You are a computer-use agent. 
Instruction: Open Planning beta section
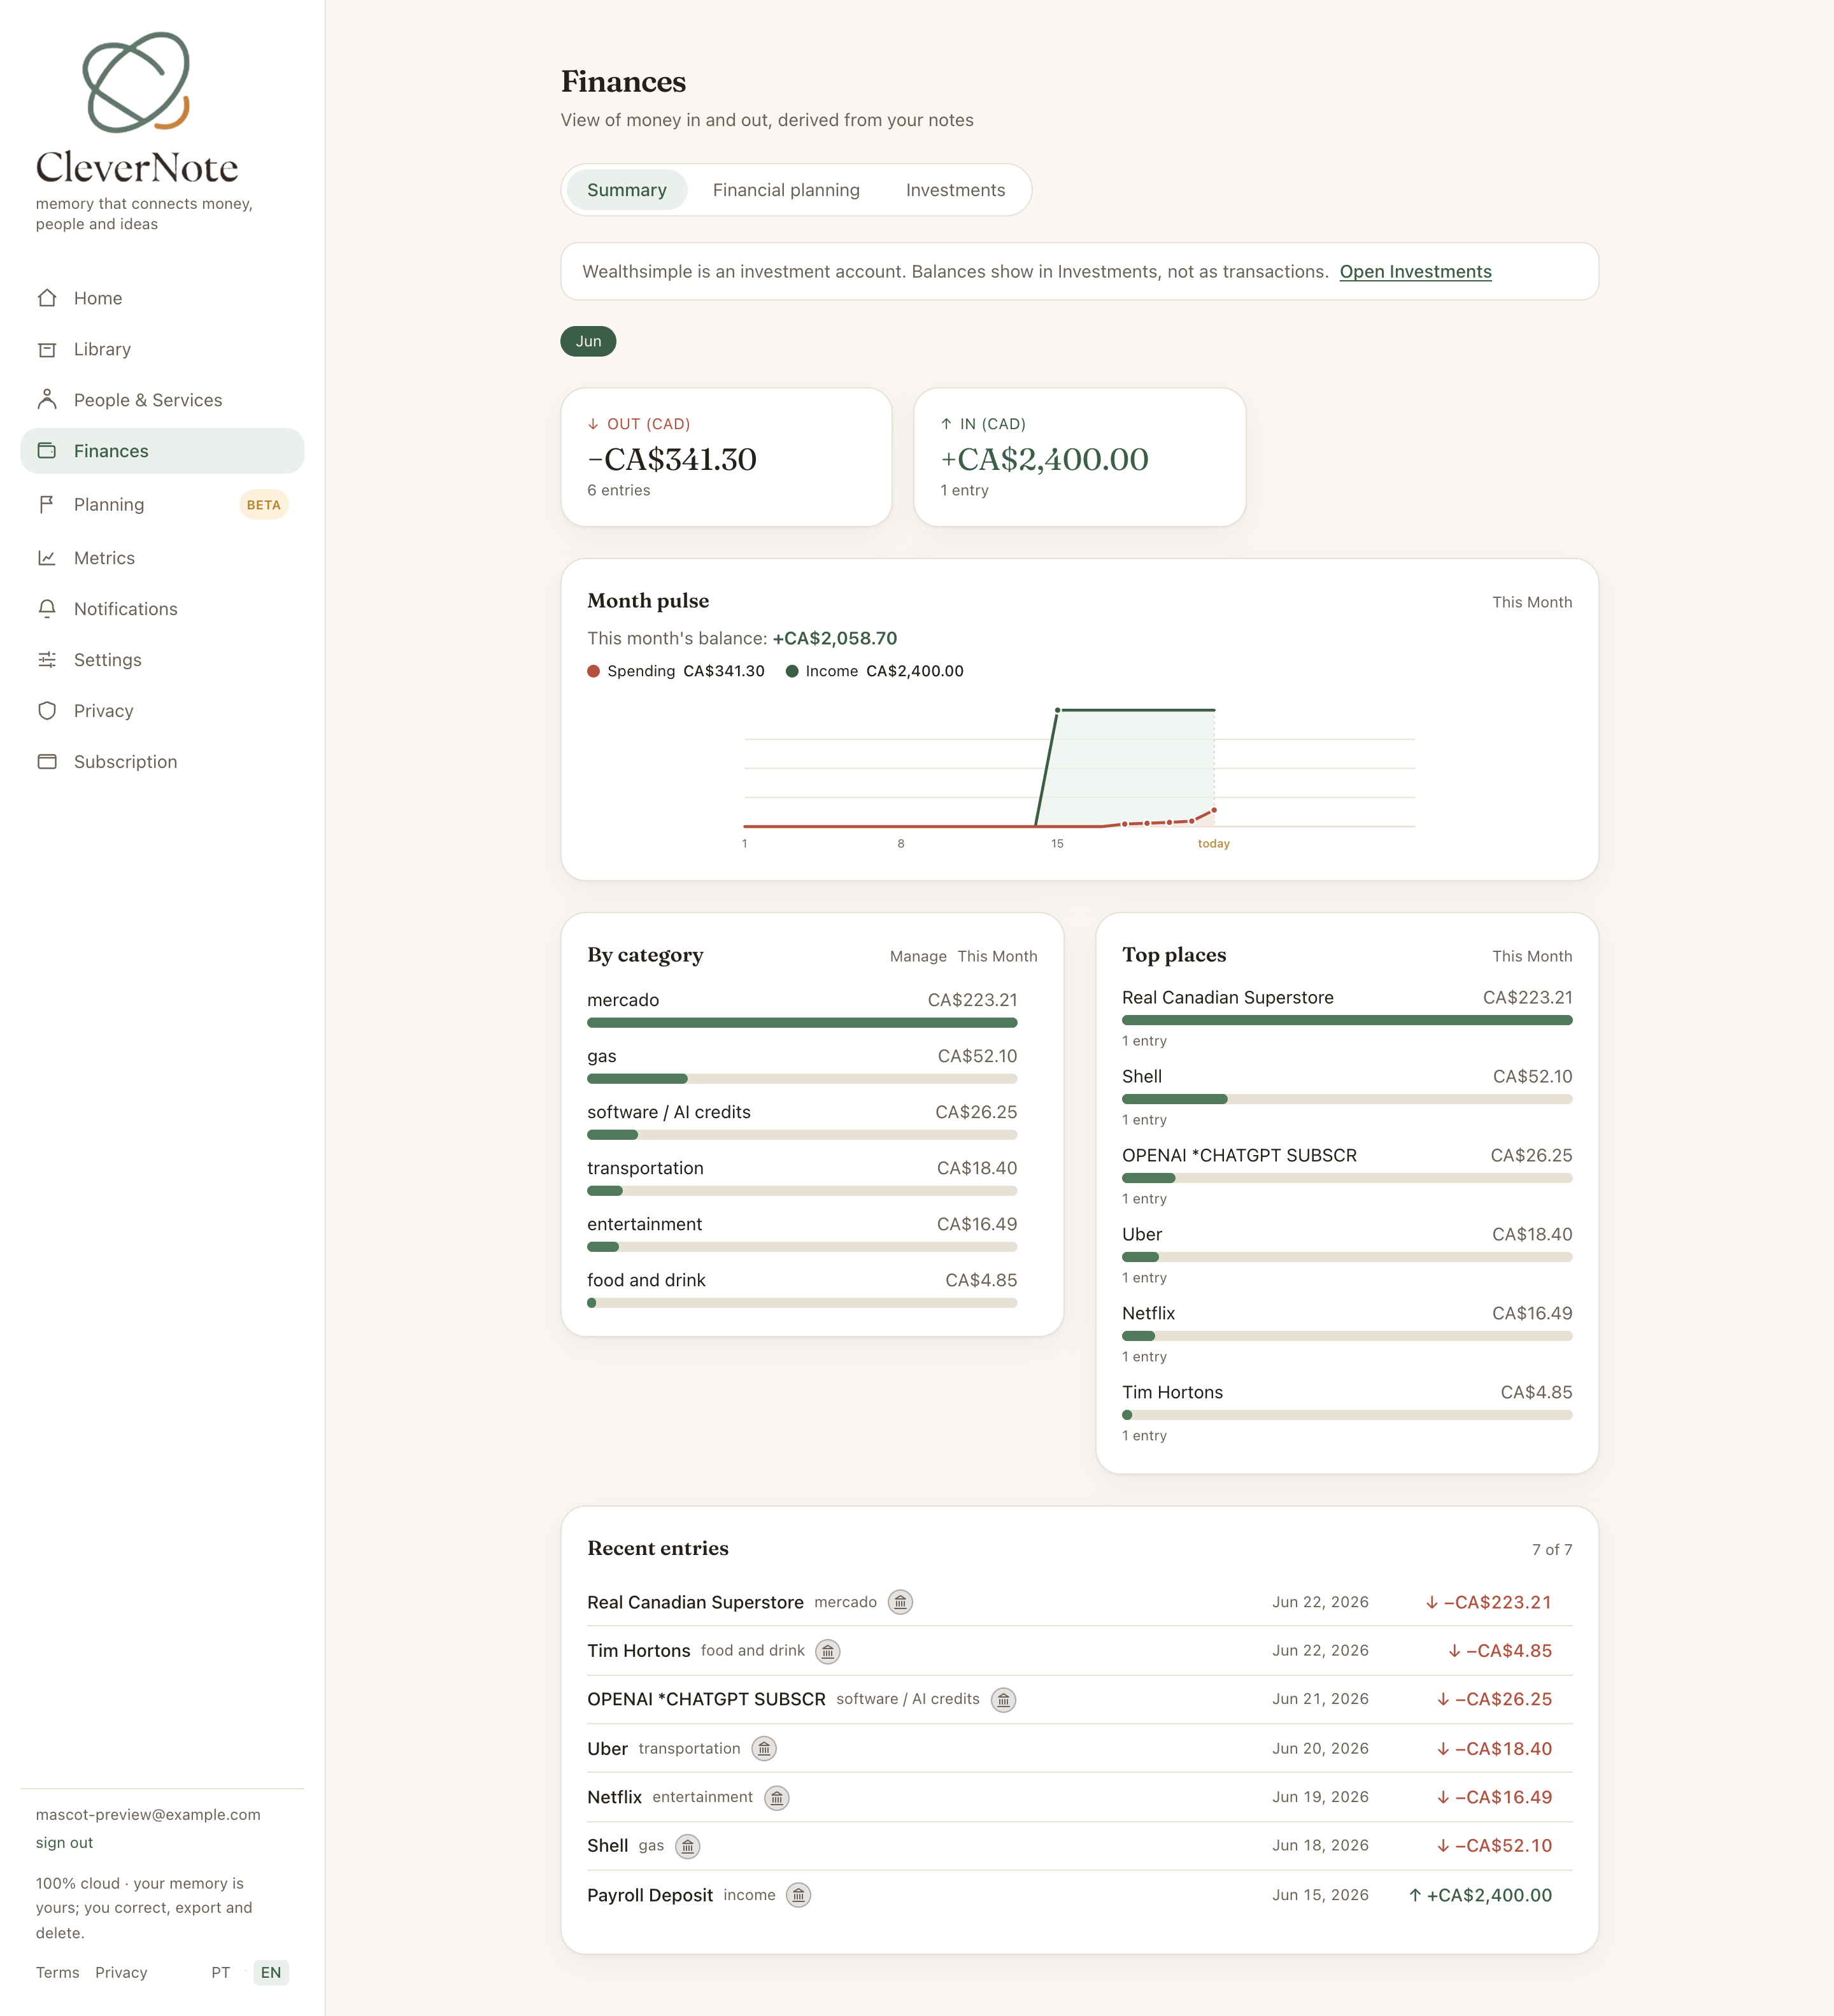(x=162, y=505)
